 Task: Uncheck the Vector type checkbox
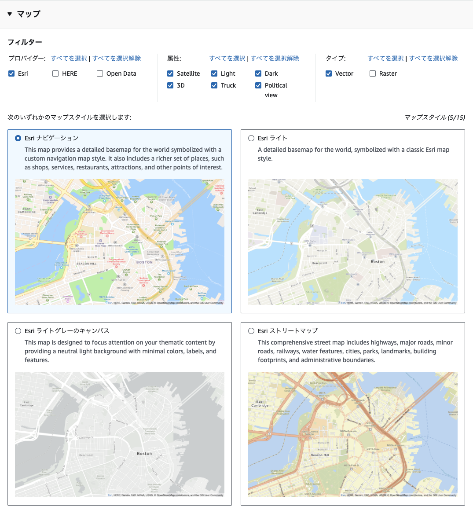coord(329,73)
